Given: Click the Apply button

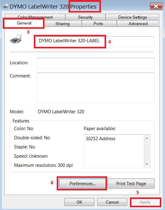Looking at the screenshot, I should pos(145,202).
